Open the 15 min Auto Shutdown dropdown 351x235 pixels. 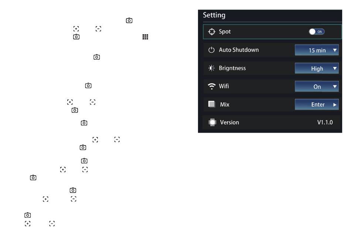[317, 50]
